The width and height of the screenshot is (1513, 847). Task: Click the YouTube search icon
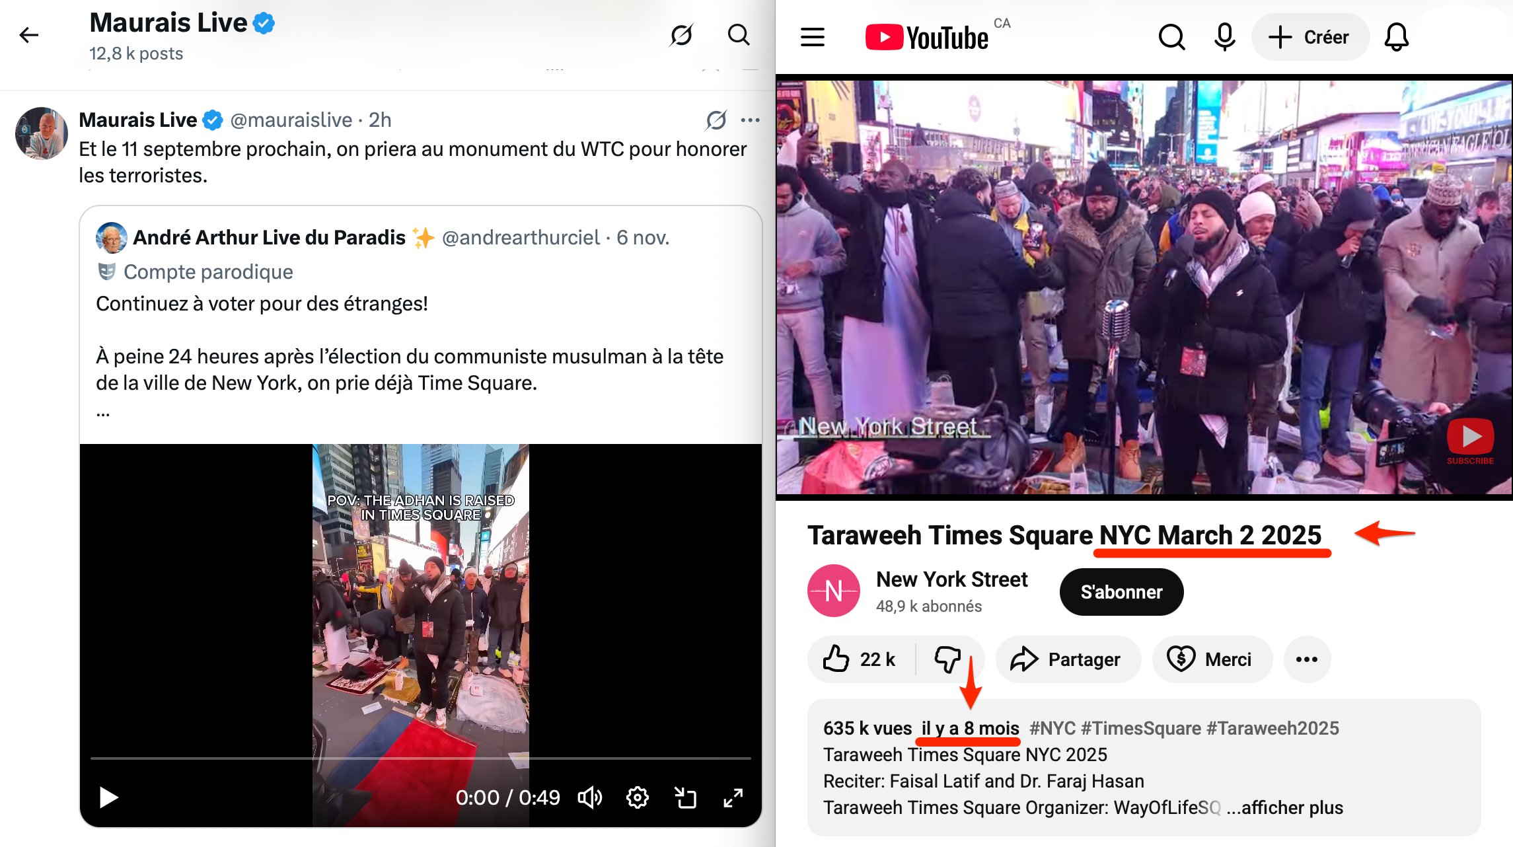tap(1171, 37)
